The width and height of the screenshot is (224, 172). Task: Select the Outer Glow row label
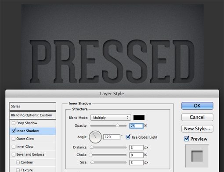coord(25,139)
